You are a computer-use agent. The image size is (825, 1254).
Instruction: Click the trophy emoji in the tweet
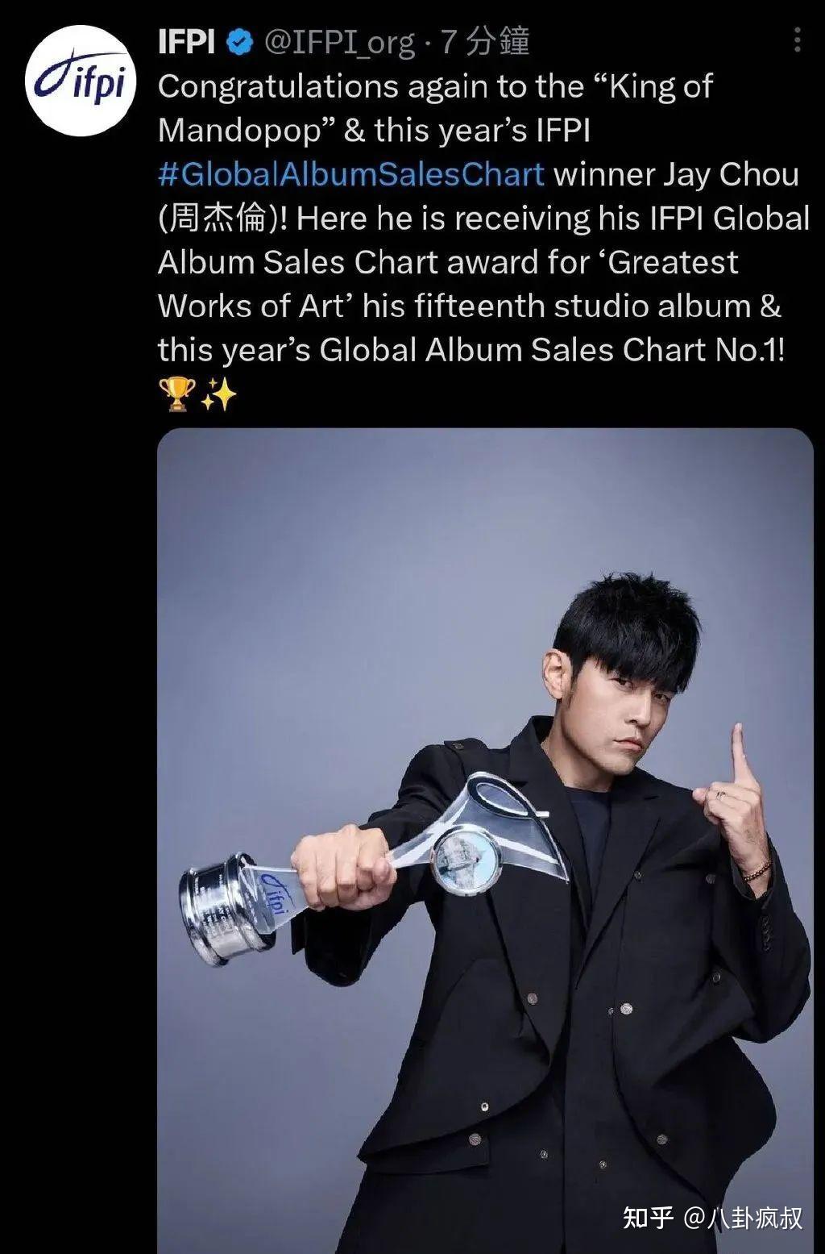[x=176, y=394]
